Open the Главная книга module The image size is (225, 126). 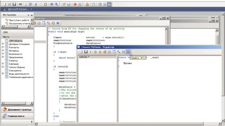coord(17,116)
